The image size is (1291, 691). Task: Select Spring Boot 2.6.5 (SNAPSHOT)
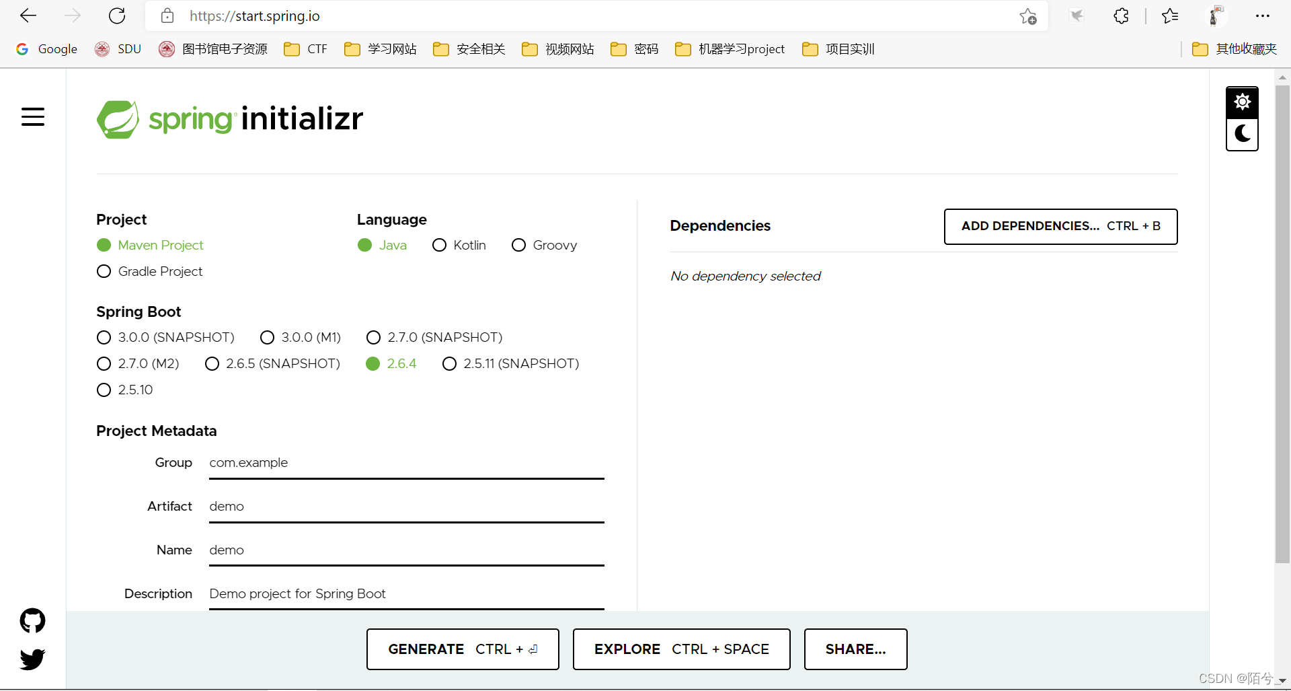click(272, 363)
